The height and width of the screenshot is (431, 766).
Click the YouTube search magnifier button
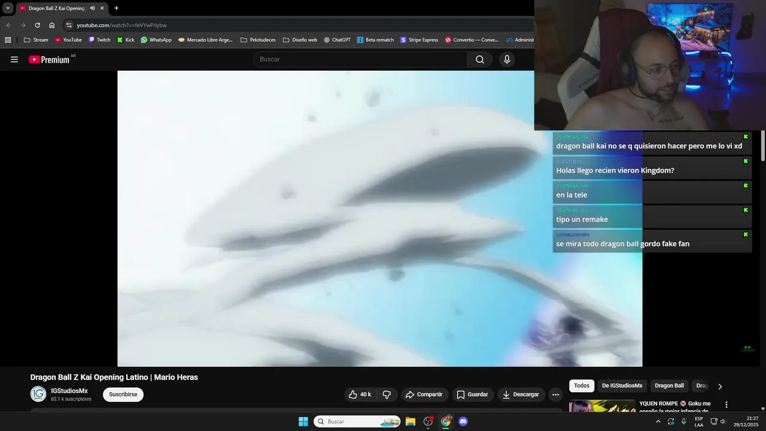click(x=480, y=59)
